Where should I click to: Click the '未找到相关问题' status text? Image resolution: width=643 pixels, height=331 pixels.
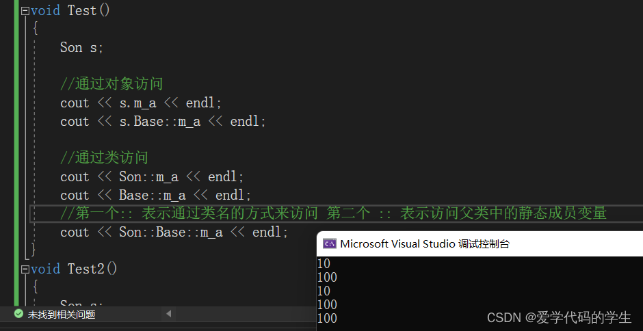click(62, 315)
